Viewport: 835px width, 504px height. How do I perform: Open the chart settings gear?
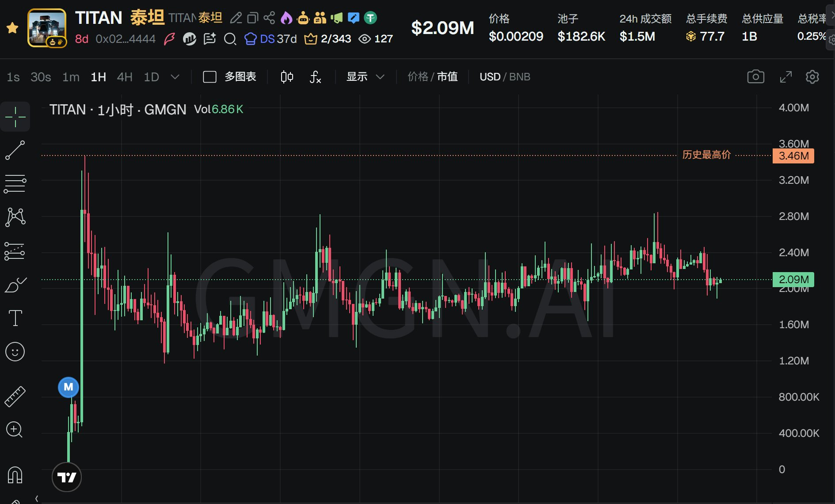tap(812, 77)
